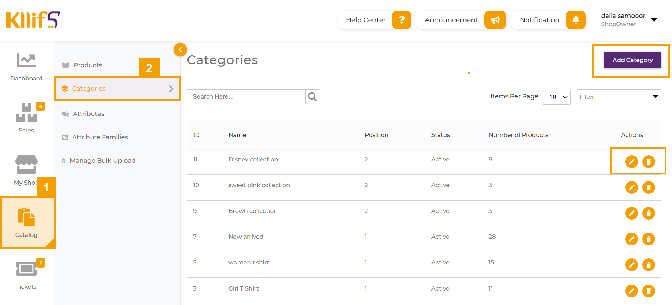672x305 pixels.
Task: Click the search magnifier icon
Action: pos(313,97)
